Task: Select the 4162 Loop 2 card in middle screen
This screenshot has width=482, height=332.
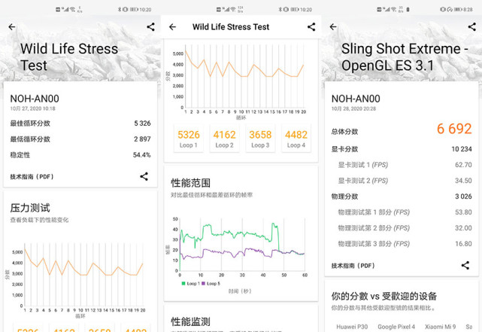Action: pyautogui.click(x=224, y=139)
